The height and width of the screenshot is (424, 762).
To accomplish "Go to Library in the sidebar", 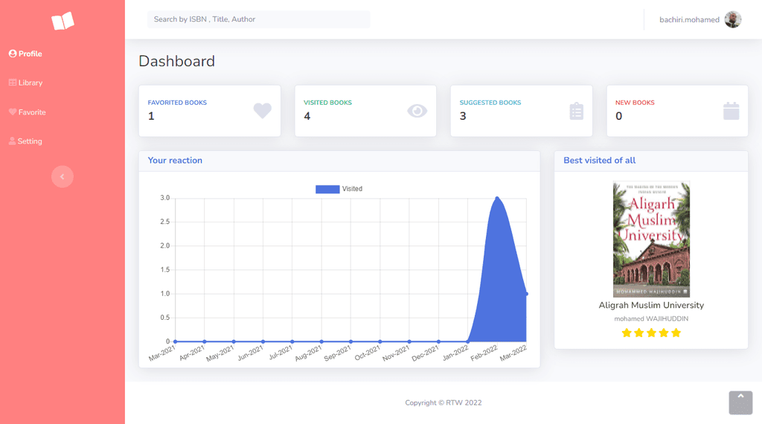I will [x=26, y=83].
